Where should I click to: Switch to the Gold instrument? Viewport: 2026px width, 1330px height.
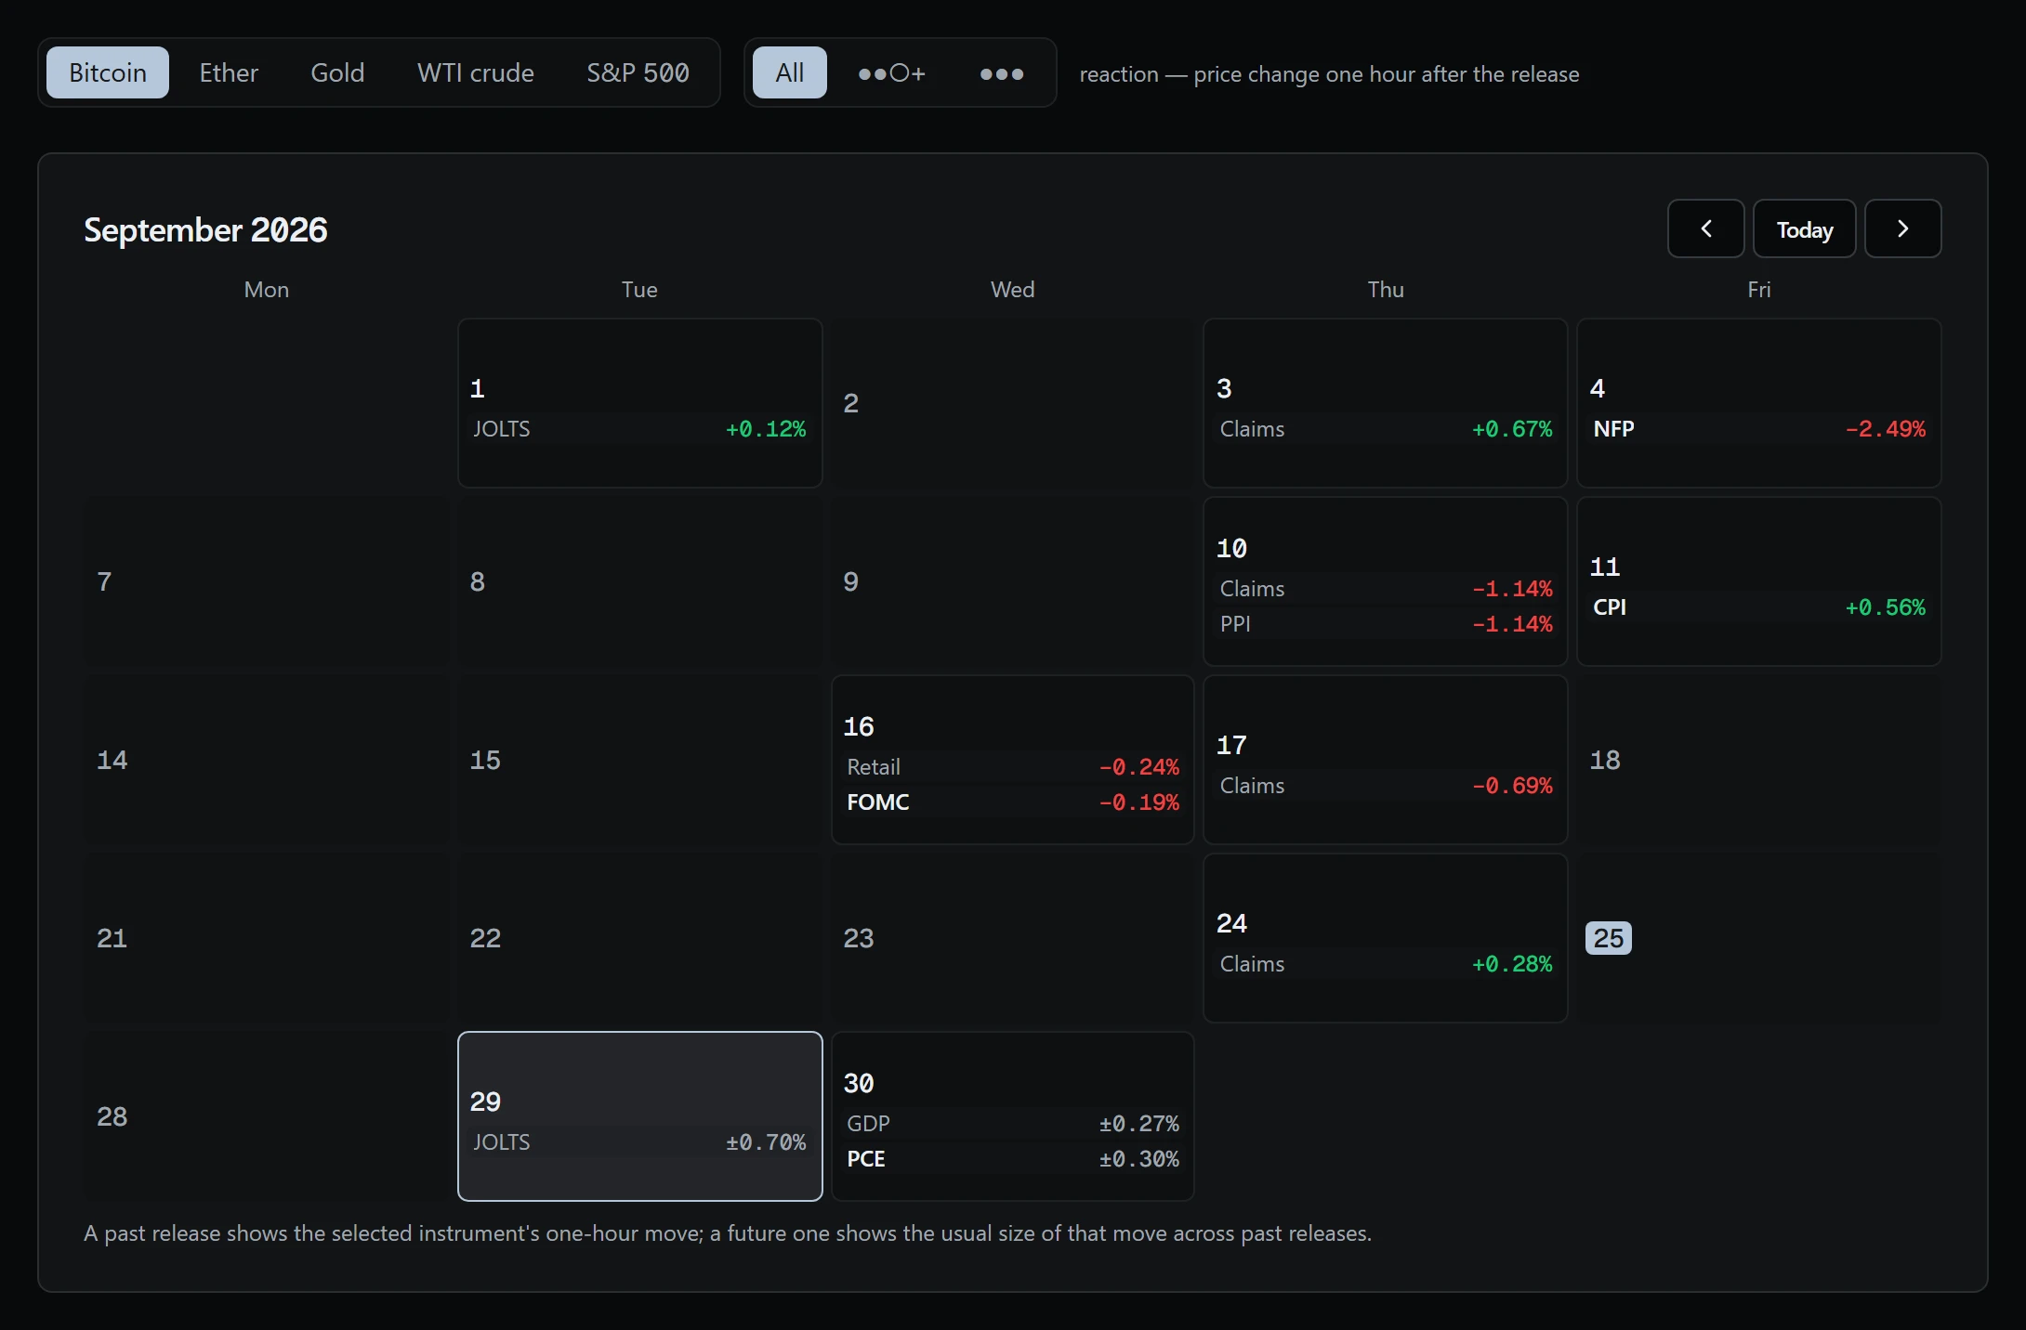[x=337, y=72]
